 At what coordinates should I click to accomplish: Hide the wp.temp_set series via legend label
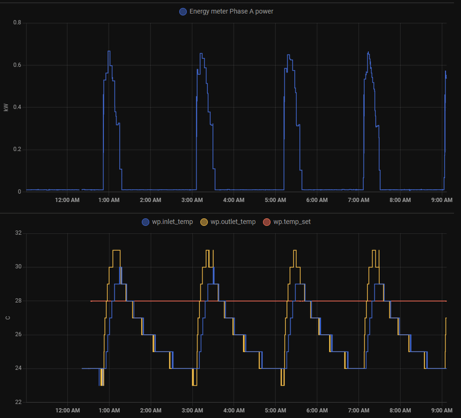pyautogui.click(x=292, y=222)
